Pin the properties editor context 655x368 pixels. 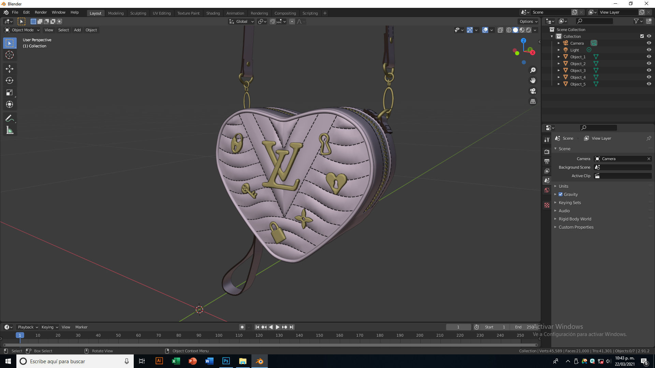click(649, 138)
